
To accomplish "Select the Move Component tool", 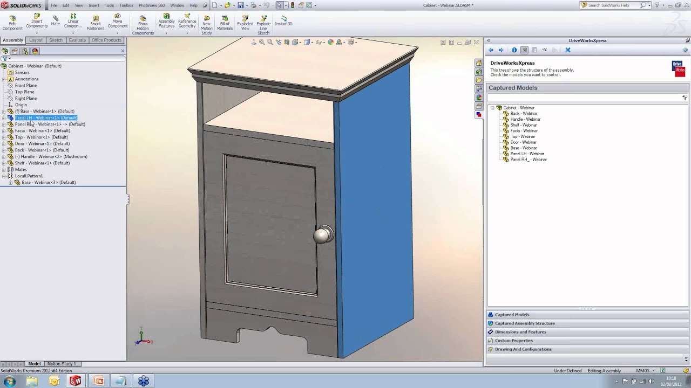I will coord(117,20).
